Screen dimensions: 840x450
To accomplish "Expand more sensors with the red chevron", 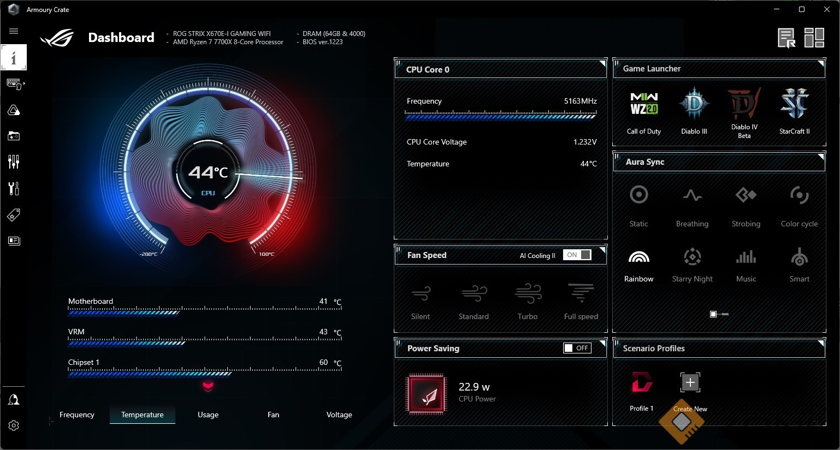I will pyautogui.click(x=208, y=386).
